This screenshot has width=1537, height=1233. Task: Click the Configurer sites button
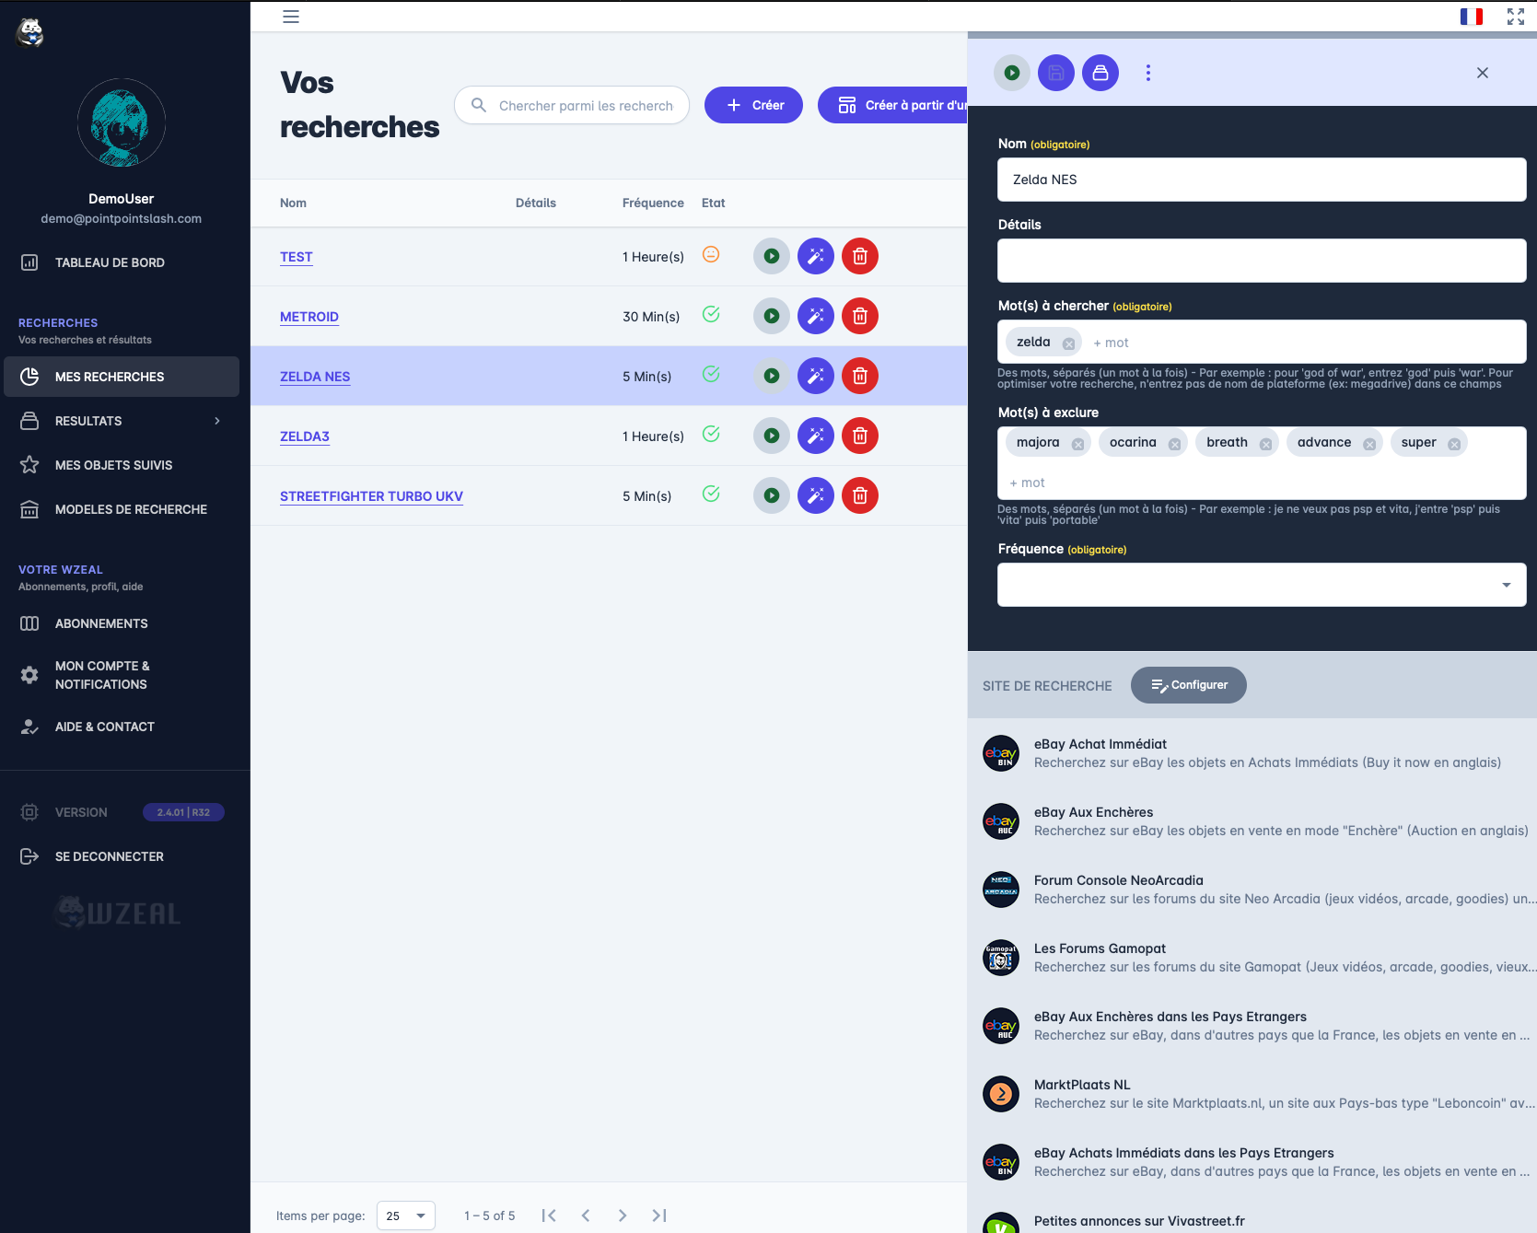tap(1188, 685)
